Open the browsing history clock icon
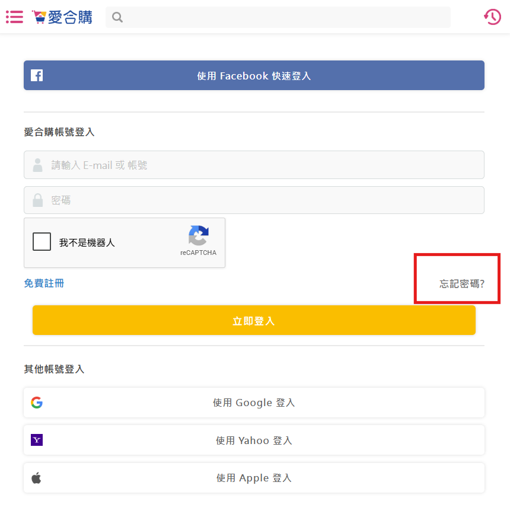This screenshot has width=510, height=514. click(492, 17)
